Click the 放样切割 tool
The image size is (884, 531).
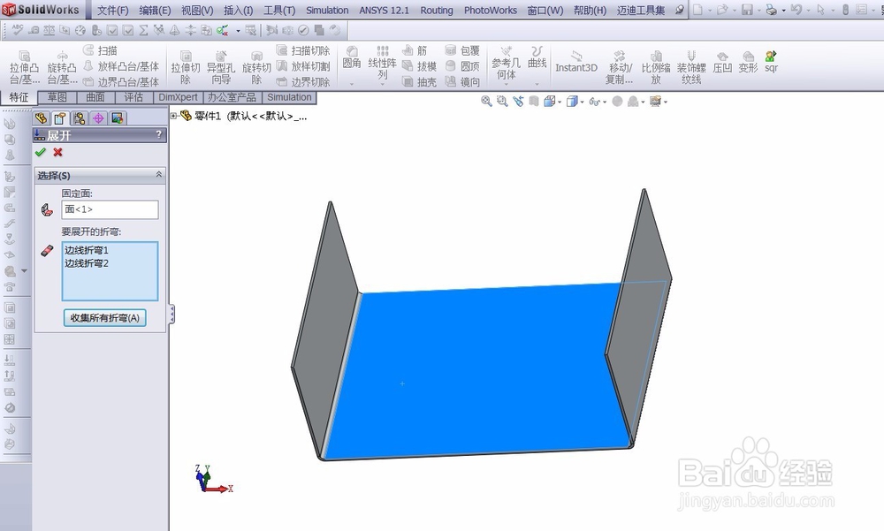click(303, 66)
